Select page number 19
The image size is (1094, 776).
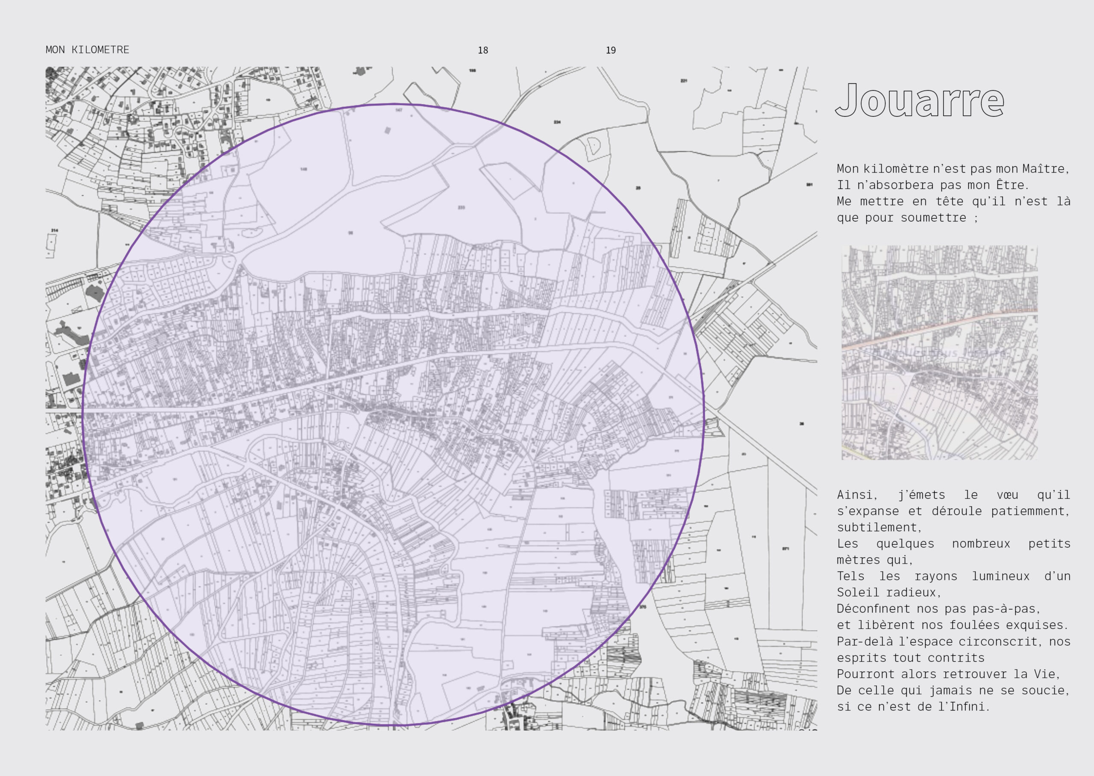(611, 50)
